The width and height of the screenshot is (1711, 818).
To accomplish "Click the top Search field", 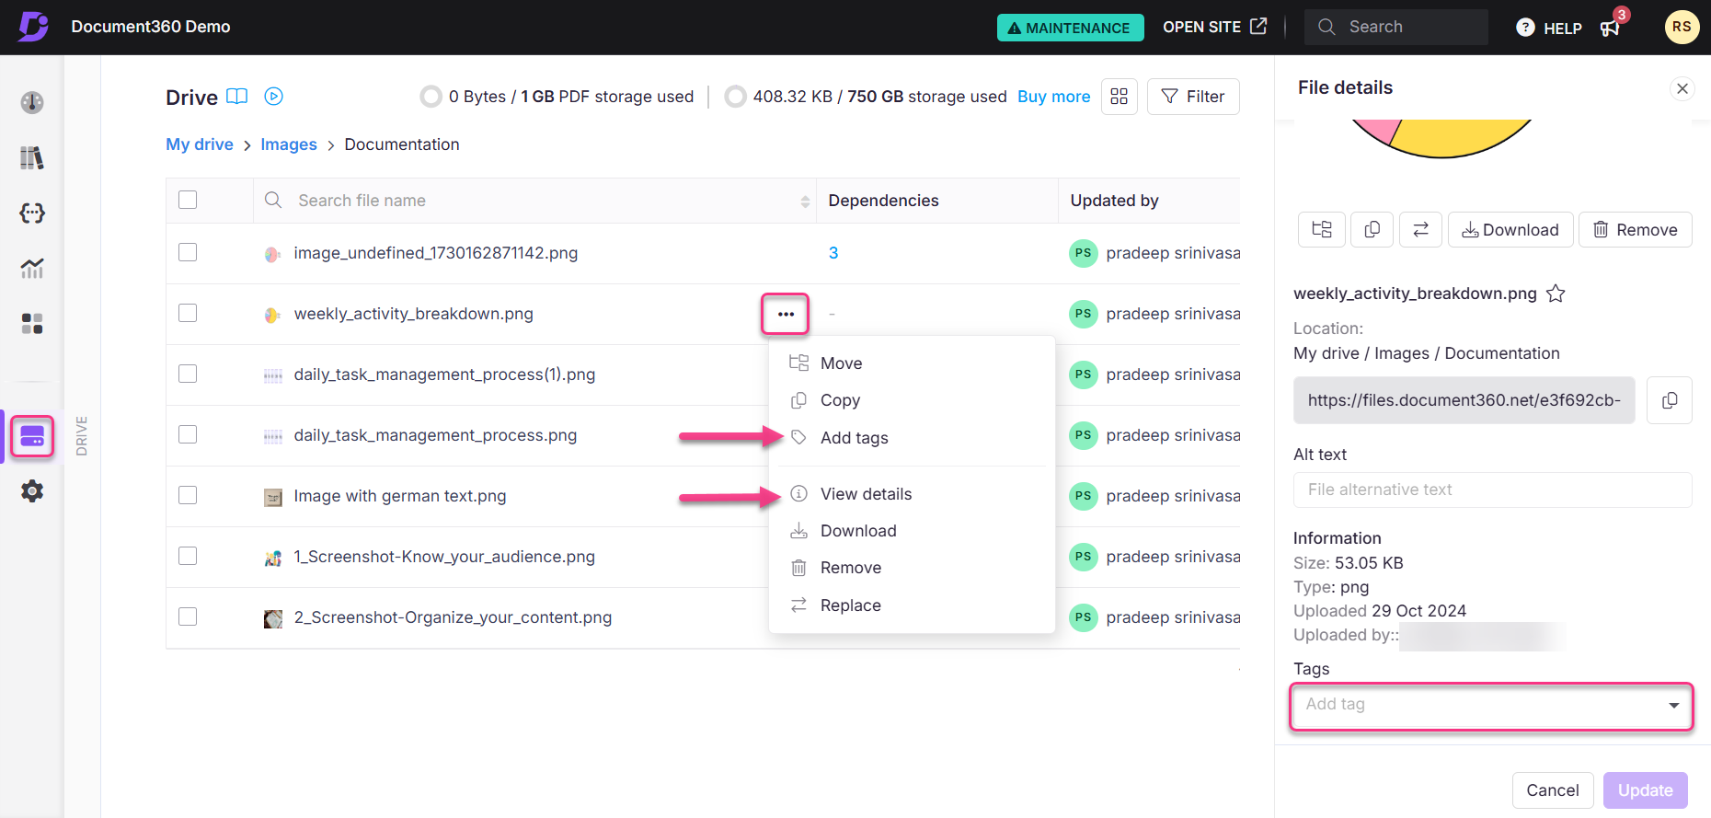I will pyautogui.click(x=1396, y=27).
